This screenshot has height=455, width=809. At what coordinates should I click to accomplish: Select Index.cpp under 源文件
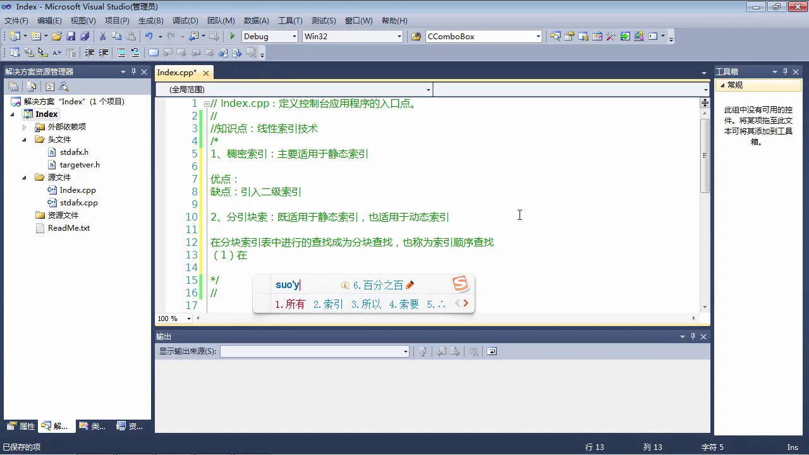(x=78, y=190)
